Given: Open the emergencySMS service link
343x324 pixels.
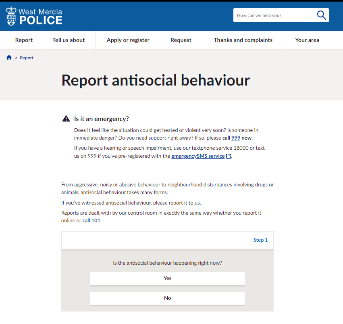Looking at the screenshot, I should pyautogui.click(x=198, y=156).
